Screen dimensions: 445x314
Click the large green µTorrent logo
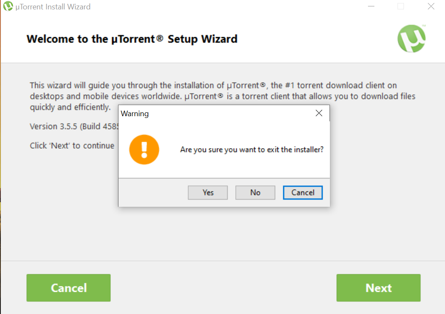[412, 38]
